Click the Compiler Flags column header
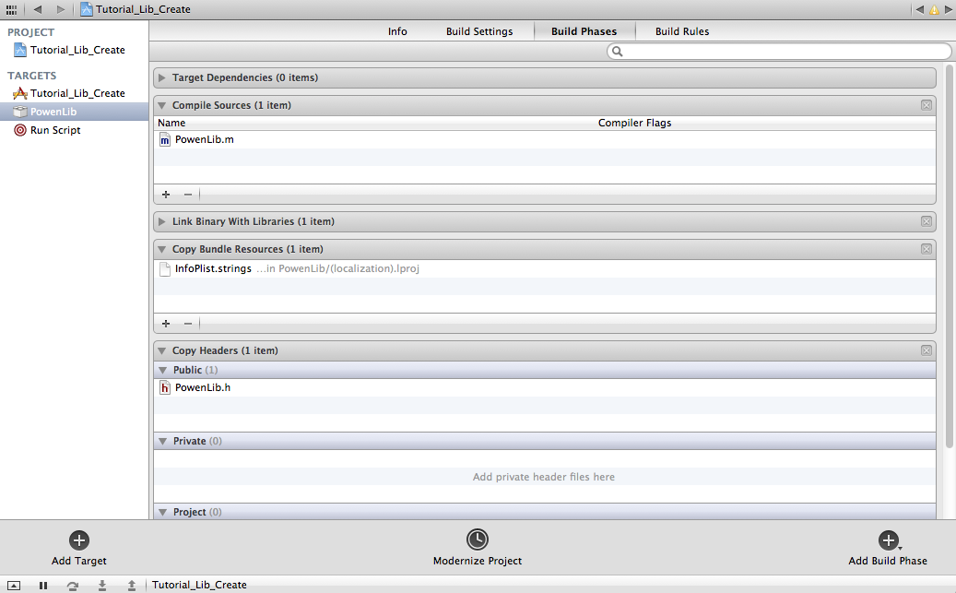The width and height of the screenshot is (956, 593). coord(634,123)
